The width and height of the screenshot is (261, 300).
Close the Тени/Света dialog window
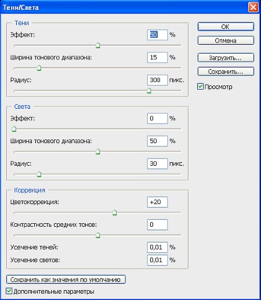click(253, 8)
